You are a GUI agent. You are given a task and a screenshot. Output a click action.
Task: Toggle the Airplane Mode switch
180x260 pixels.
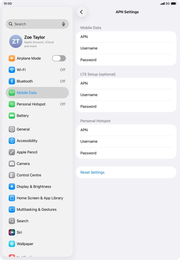click(x=59, y=58)
